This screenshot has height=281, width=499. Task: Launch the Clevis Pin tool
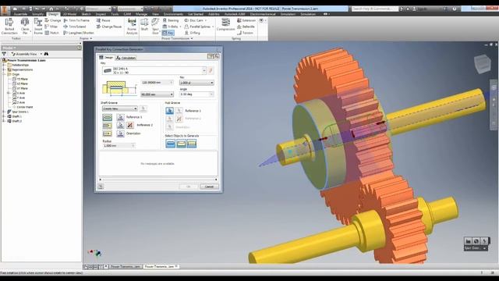(x=25, y=26)
